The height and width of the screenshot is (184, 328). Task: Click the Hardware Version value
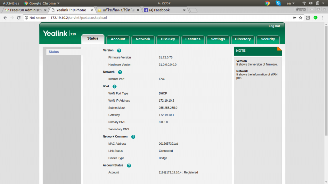[168, 65]
